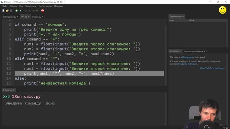
Task: Open the debugging techniques link
Action: click(187, 64)
